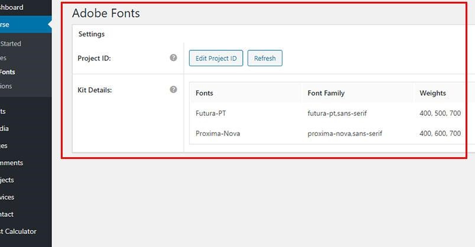Click the futura-pt,sans-serif font family cell

337,113
